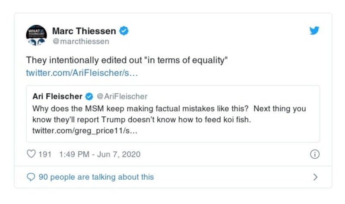Viewport: 345px width, 204px height.
Task: Open the Twitter bird logo
Action: [x=315, y=31]
